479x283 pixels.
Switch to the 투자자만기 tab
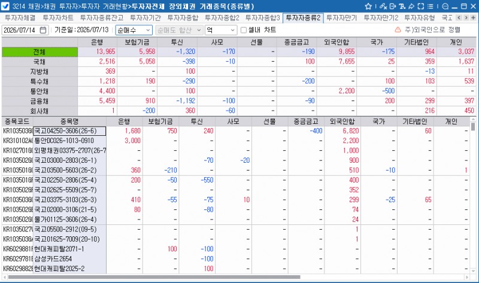pyautogui.click(x=341, y=18)
